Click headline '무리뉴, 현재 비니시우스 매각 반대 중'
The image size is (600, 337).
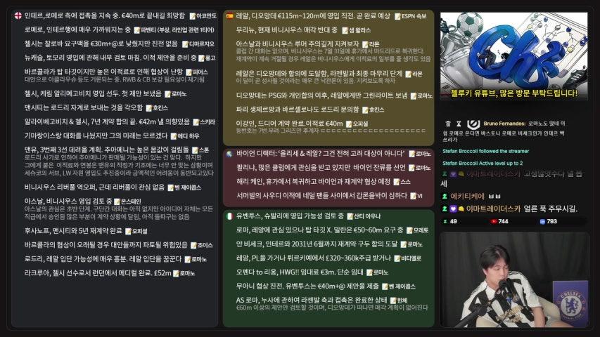(x=286, y=29)
